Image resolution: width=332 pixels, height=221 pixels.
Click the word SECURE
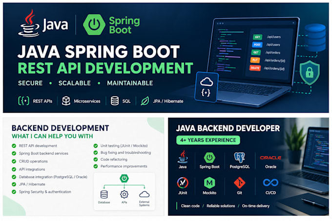click(30, 83)
